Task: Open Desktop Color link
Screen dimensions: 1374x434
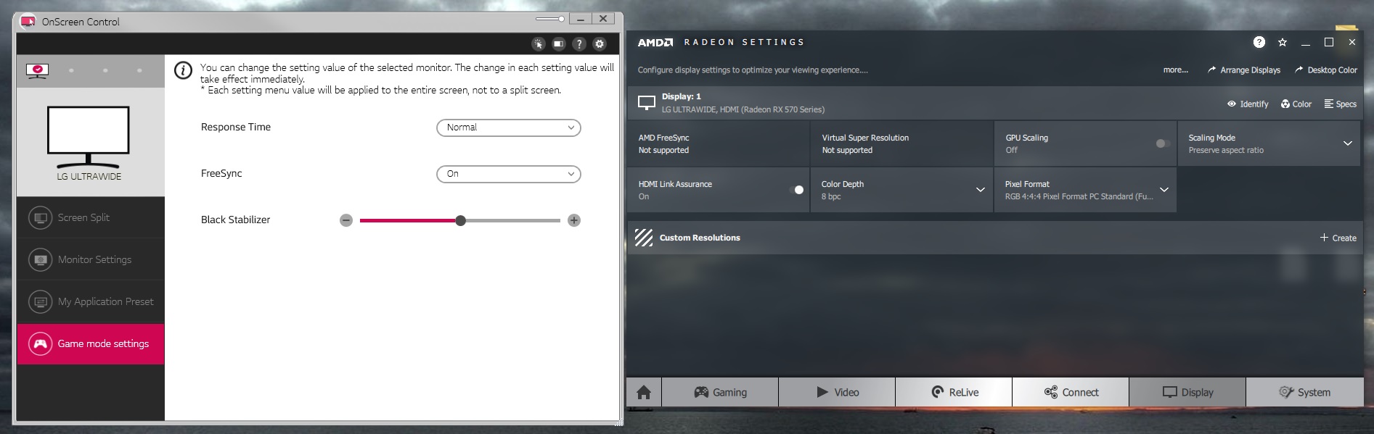Action: [1326, 70]
